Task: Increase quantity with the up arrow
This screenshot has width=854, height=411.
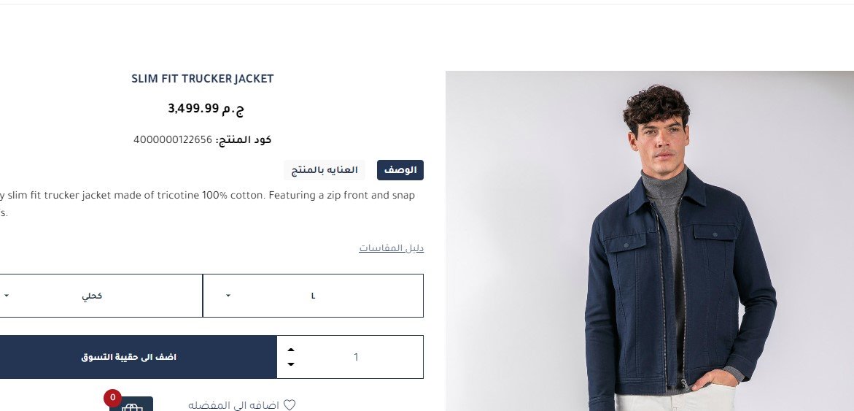Action: pyautogui.click(x=291, y=350)
